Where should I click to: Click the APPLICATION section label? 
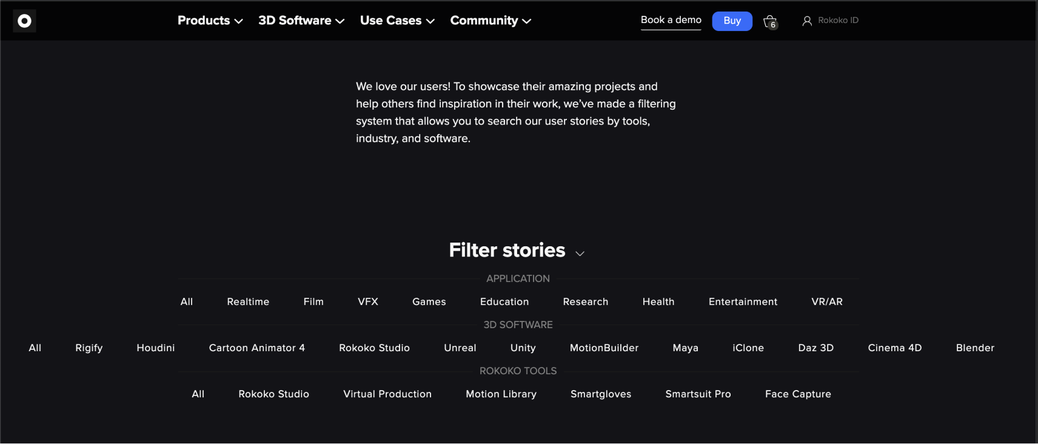coord(518,279)
